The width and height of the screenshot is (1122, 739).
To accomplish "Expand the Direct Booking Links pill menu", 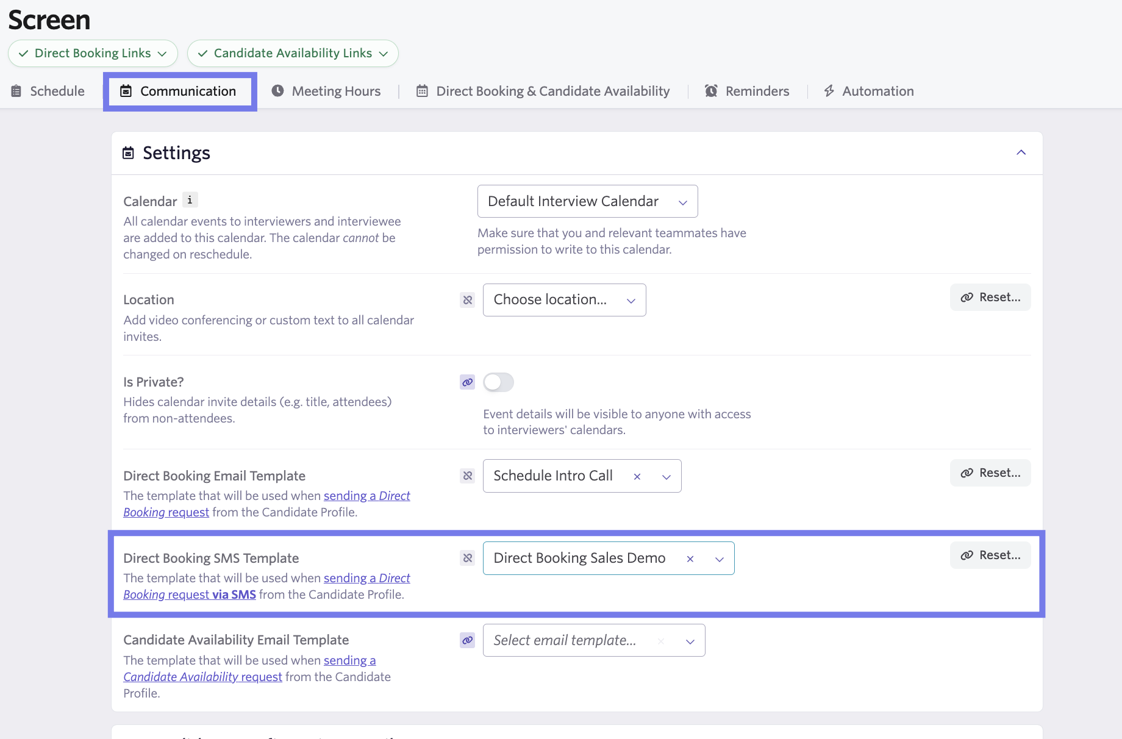I will click(x=93, y=53).
